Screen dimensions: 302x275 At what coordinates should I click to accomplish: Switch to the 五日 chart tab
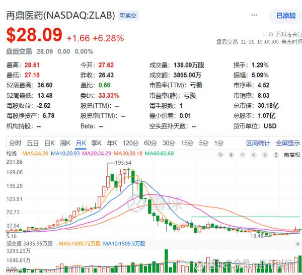click(33, 143)
